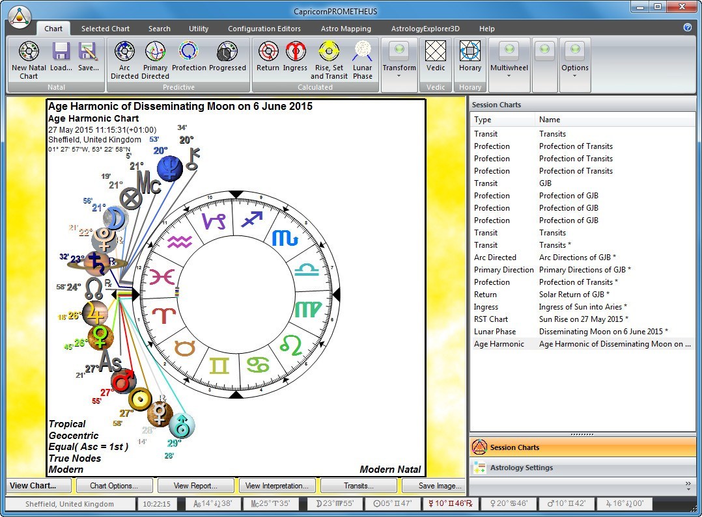Click the Saturn planet glyph in chart

click(x=96, y=264)
